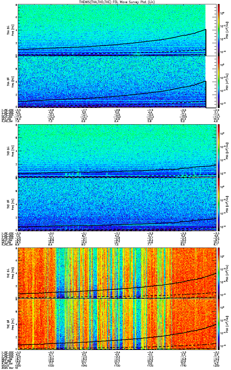The height and width of the screenshot is (370, 231).
Task: Click the THD B-parallel PSD color bar
Action: click(x=219, y=203)
